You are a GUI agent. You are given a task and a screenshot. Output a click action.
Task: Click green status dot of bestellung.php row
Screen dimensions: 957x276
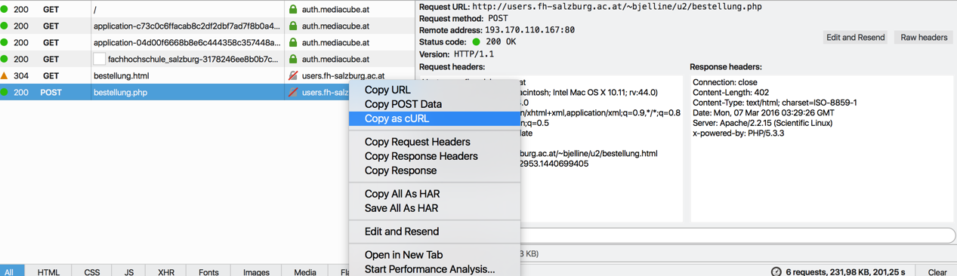click(x=5, y=92)
